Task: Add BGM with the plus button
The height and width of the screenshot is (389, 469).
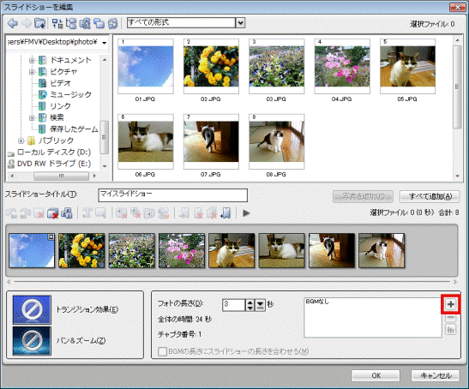Action: point(450,304)
